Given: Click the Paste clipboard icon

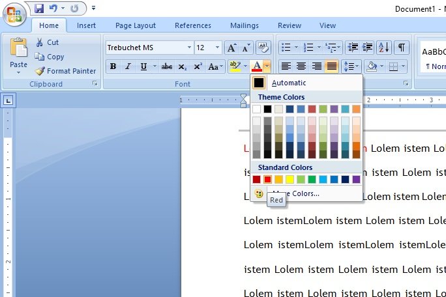Looking at the screenshot, I should point(18,47).
